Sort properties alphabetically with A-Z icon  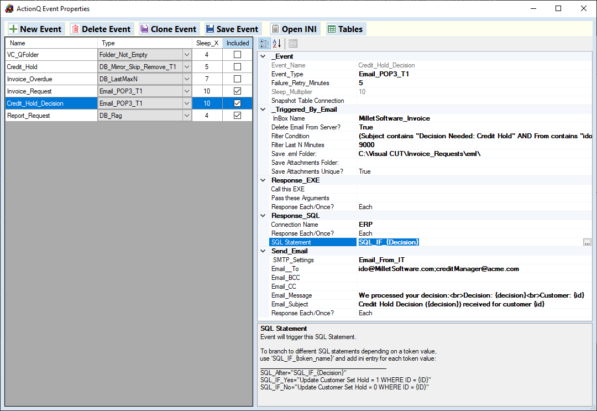tap(277, 44)
